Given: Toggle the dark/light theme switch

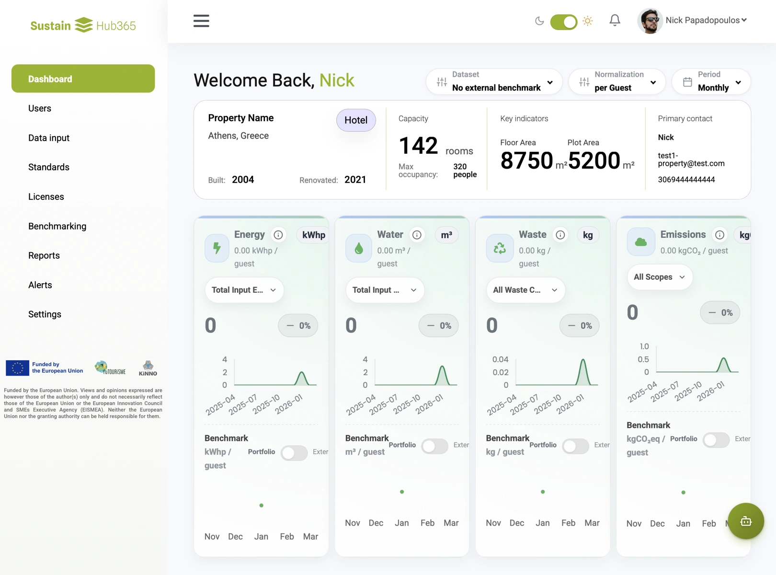Looking at the screenshot, I should pyautogui.click(x=563, y=22).
